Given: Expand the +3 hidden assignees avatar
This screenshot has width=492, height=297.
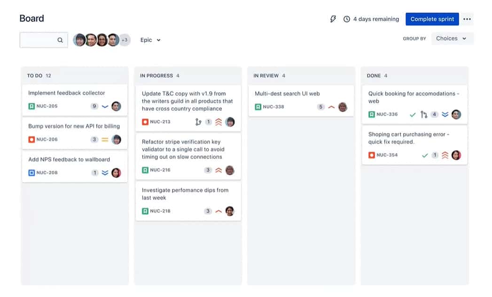Looking at the screenshot, I should point(125,40).
